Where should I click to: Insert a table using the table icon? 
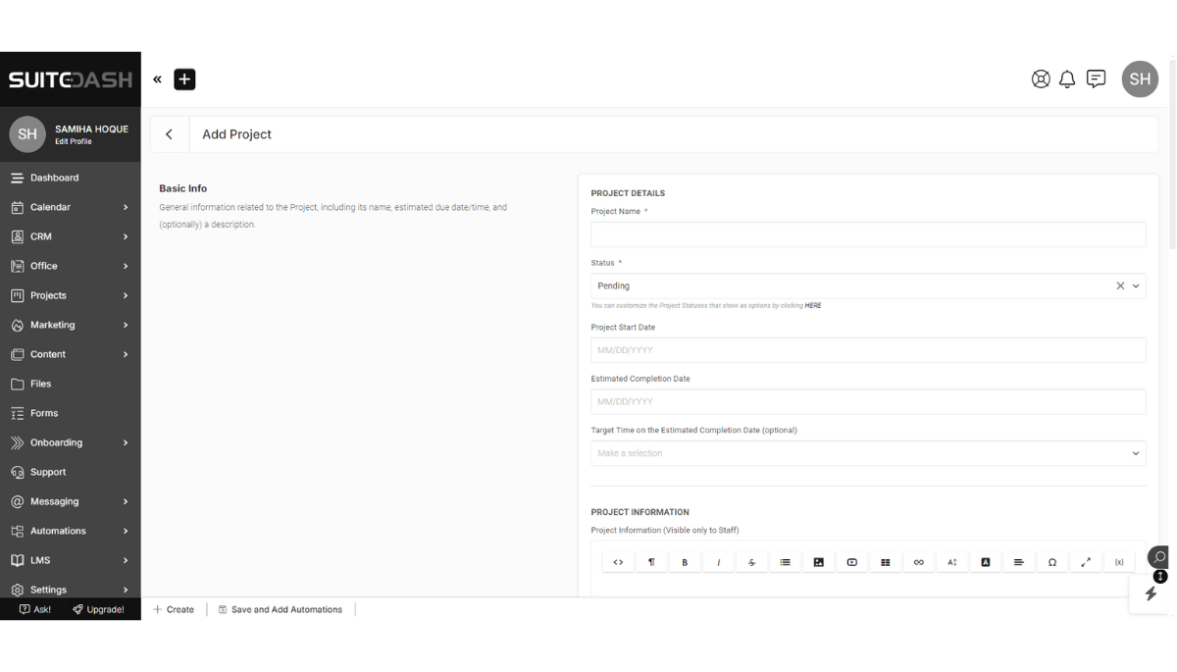(x=885, y=561)
